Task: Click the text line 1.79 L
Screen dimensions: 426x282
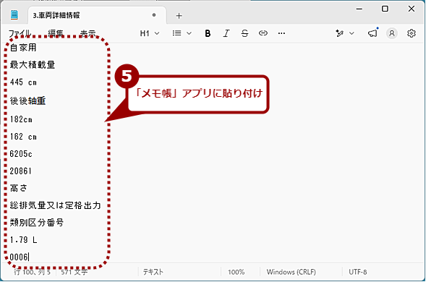Action: (x=23, y=240)
